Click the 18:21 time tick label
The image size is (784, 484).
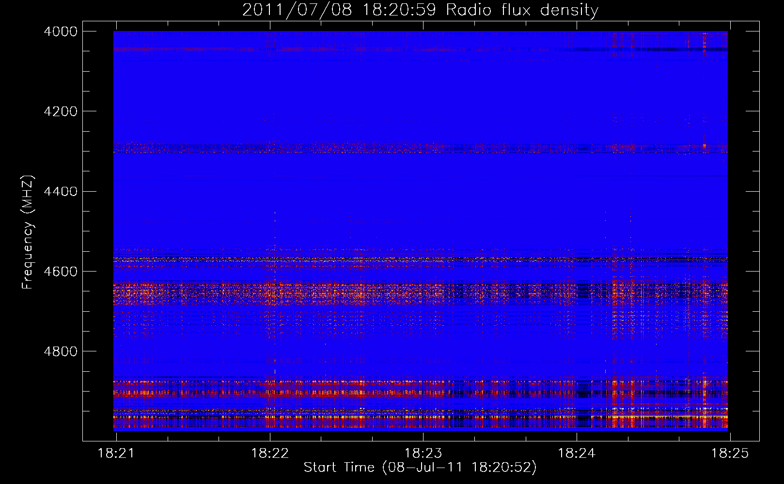click(116, 454)
